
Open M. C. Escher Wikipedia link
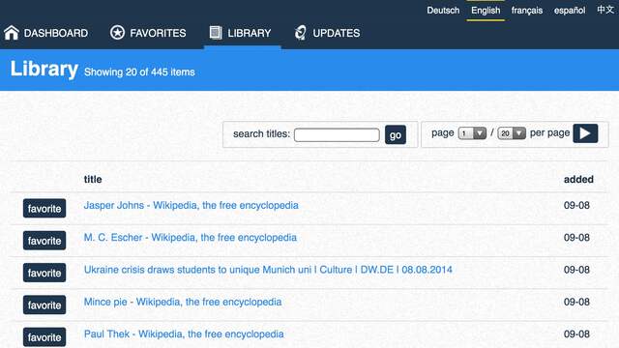point(191,238)
